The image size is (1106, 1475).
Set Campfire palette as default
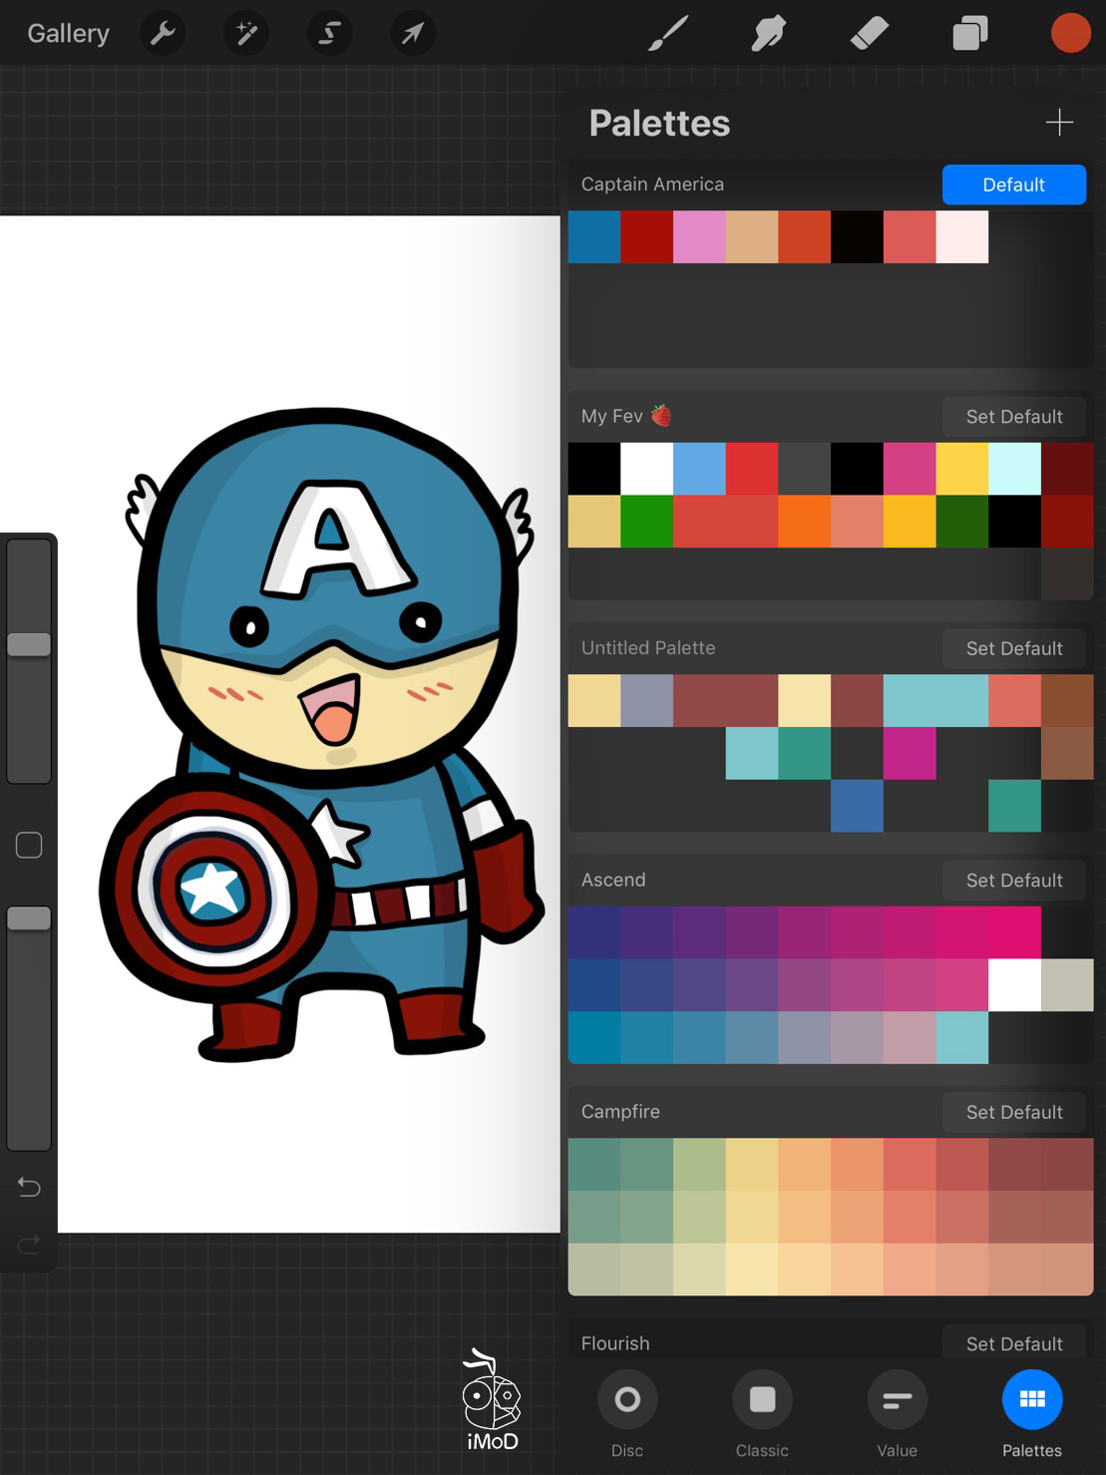click(1013, 1112)
